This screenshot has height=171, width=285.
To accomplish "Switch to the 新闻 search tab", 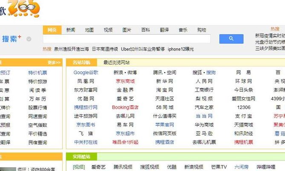I will point(71,30).
